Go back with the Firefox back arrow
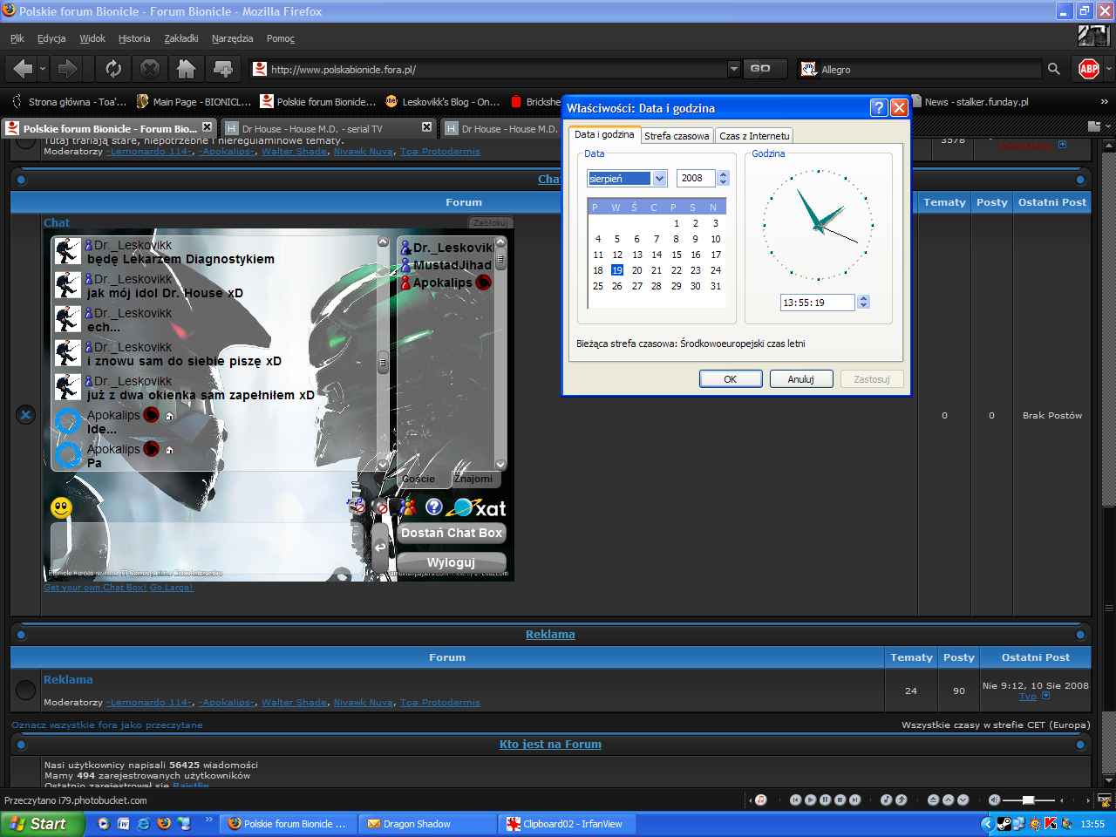Image resolution: width=1116 pixels, height=837 pixels. tap(22, 69)
